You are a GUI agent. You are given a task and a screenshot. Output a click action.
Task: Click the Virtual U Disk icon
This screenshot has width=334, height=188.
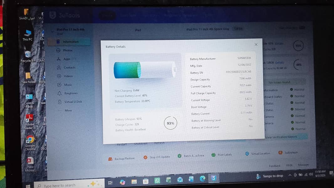pos(60,102)
